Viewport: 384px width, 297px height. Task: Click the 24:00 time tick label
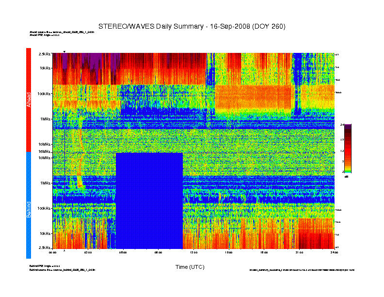[x=334, y=252]
